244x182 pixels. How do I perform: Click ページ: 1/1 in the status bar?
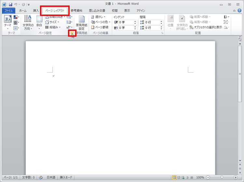11,177
